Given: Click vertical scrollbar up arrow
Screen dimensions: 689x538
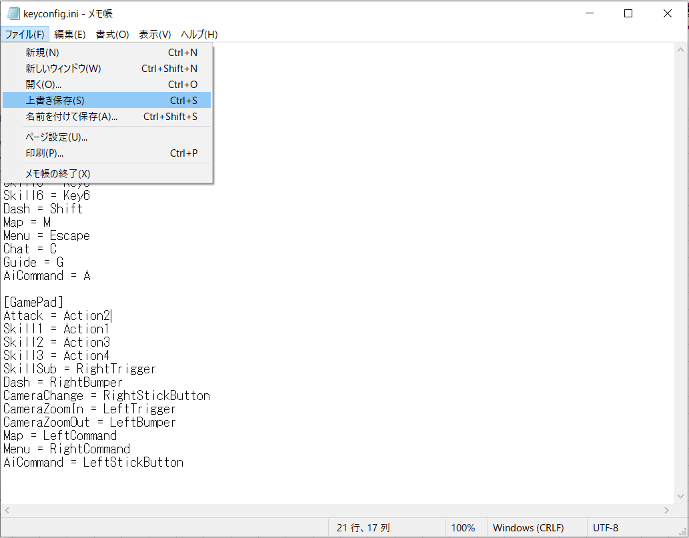Looking at the screenshot, I should pyautogui.click(x=681, y=49).
